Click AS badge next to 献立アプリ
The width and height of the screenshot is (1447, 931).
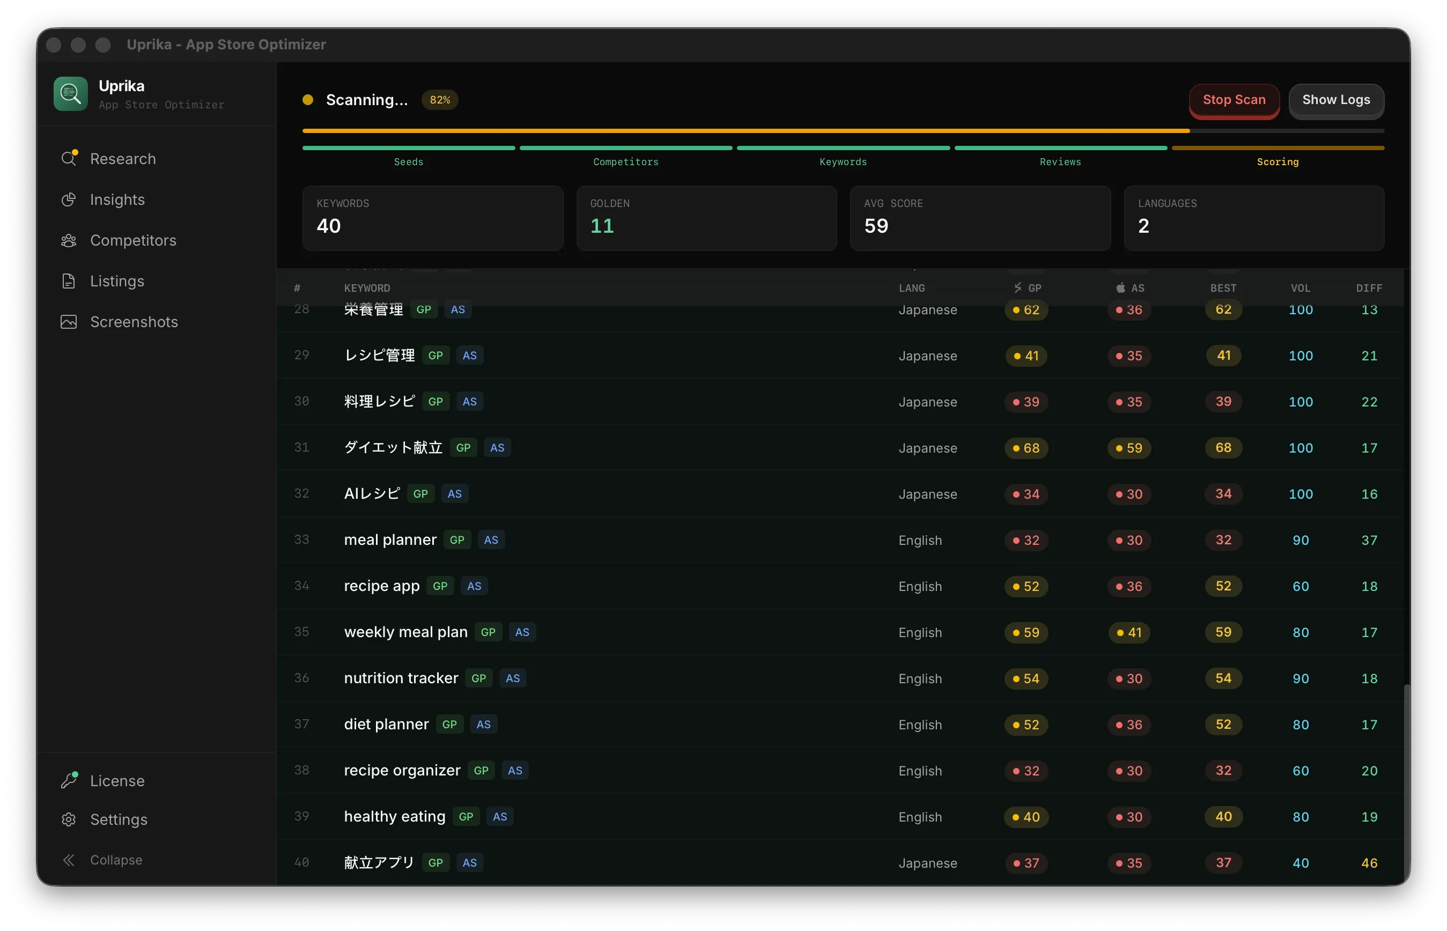[x=470, y=863]
